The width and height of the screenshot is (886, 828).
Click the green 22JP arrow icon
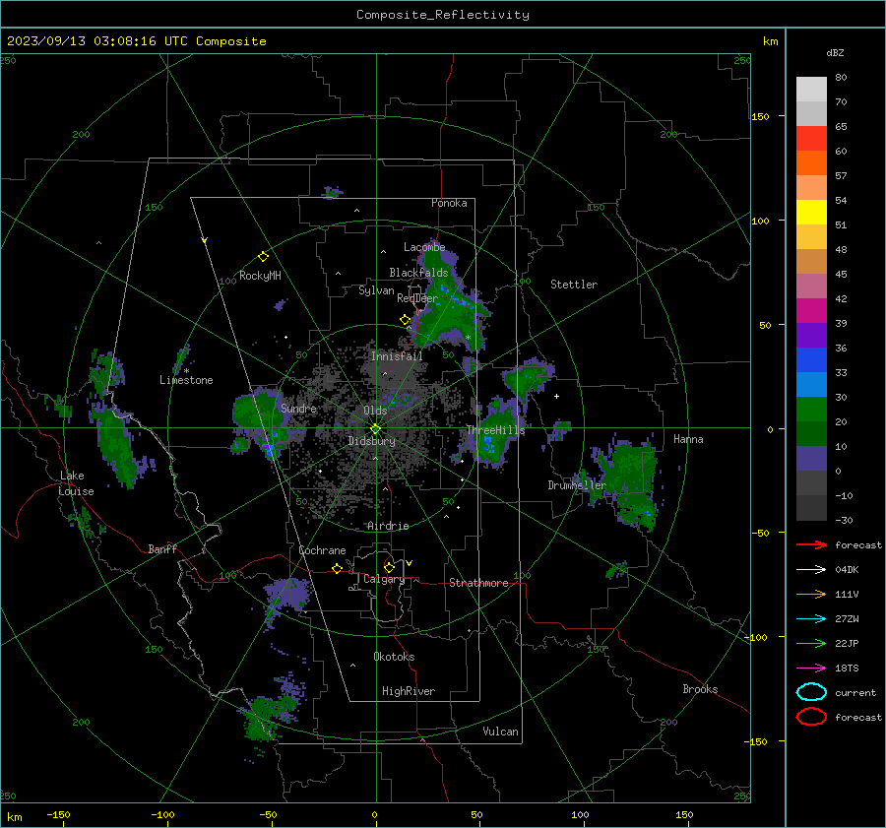click(x=811, y=643)
